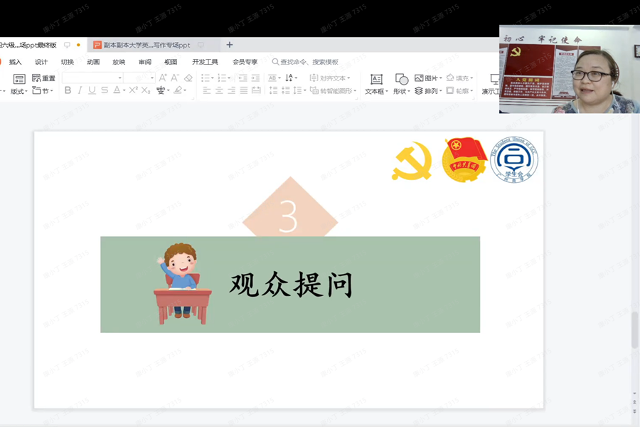The width and height of the screenshot is (640, 427).
Task: Toggle underline text formatting
Action: (92, 90)
